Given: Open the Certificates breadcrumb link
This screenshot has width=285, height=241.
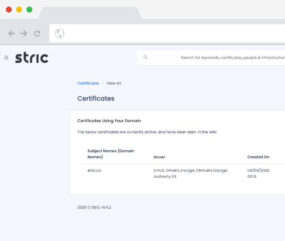Looking at the screenshot, I should coord(88,83).
